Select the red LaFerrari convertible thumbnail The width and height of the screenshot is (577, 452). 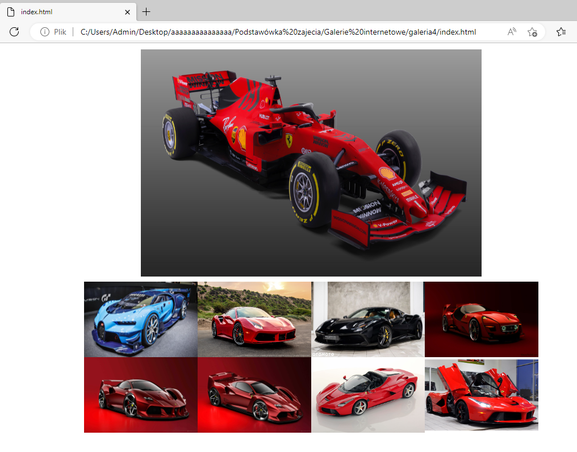click(368, 395)
